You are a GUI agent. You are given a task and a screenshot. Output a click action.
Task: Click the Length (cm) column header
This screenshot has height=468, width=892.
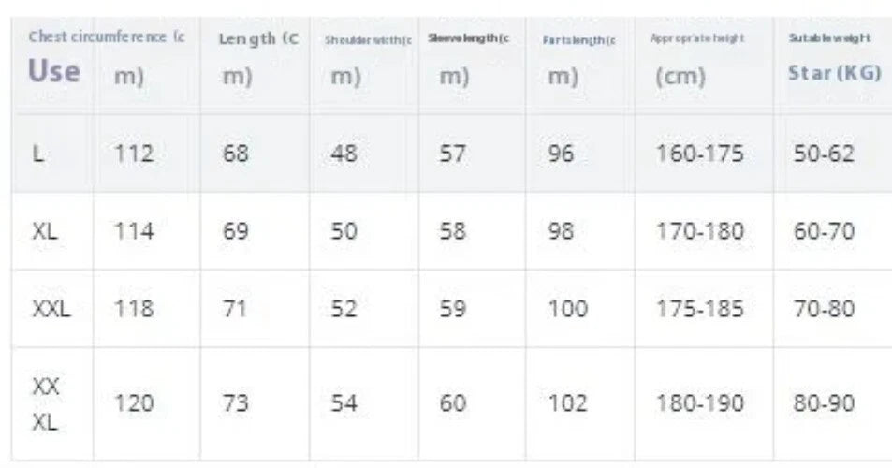(259, 57)
